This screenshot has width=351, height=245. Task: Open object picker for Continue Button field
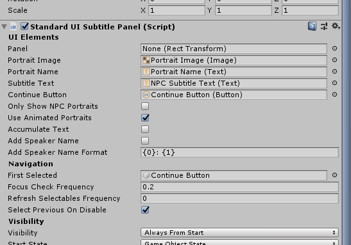[334, 95]
